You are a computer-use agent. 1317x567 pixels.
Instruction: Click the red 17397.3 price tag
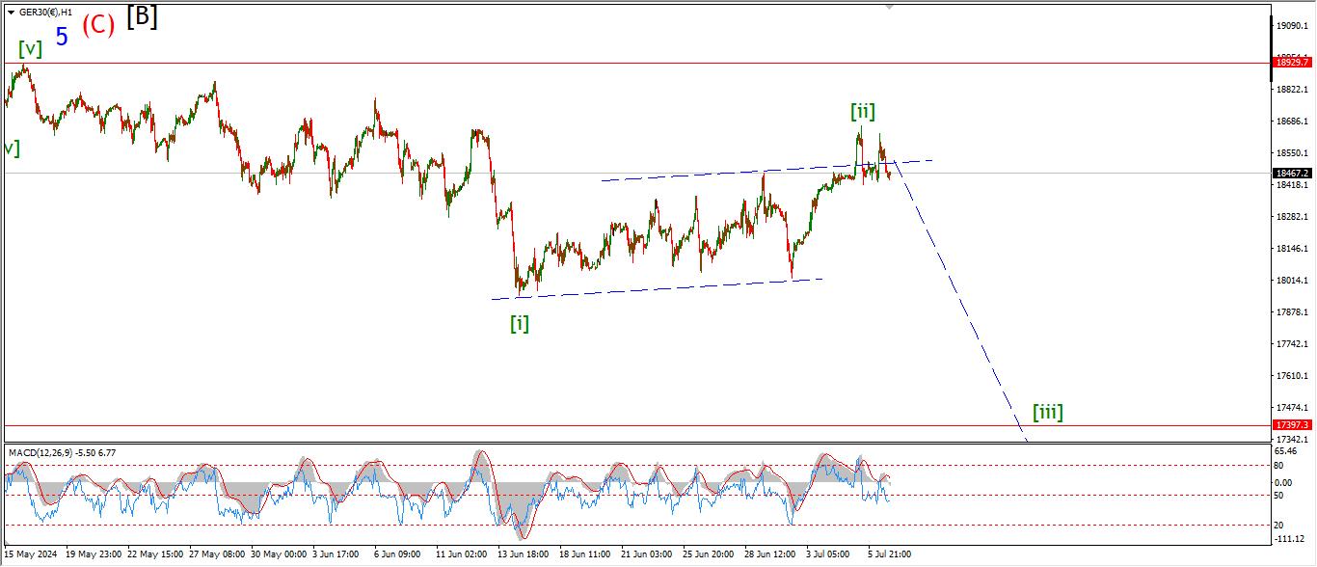click(x=1290, y=424)
